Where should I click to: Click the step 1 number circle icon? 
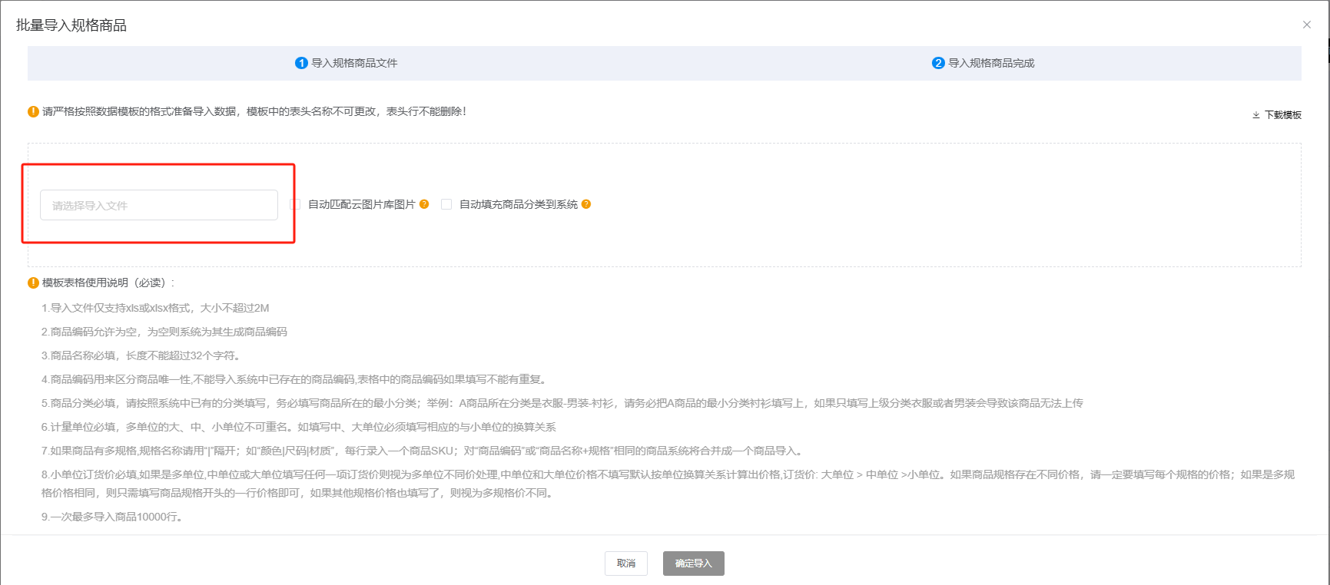coord(301,63)
